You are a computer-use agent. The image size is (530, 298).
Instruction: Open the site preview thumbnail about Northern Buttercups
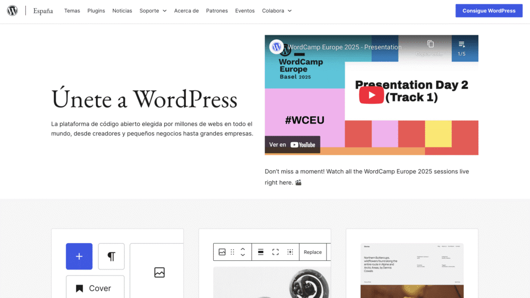pyautogui.click(x=412, y=270)
